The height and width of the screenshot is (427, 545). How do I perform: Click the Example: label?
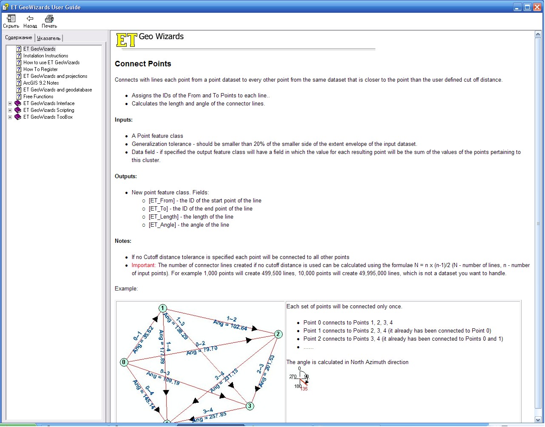pyautogui.click(x=126, y=289)
